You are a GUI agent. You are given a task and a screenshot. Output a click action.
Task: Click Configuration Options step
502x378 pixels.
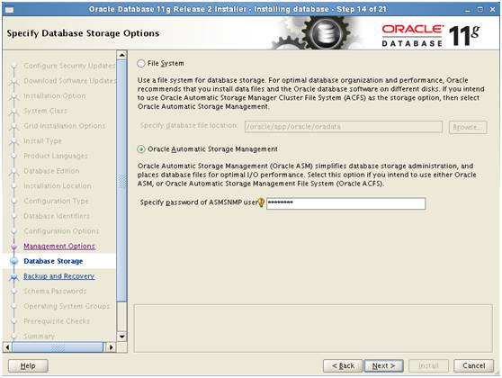coord(61,231)
